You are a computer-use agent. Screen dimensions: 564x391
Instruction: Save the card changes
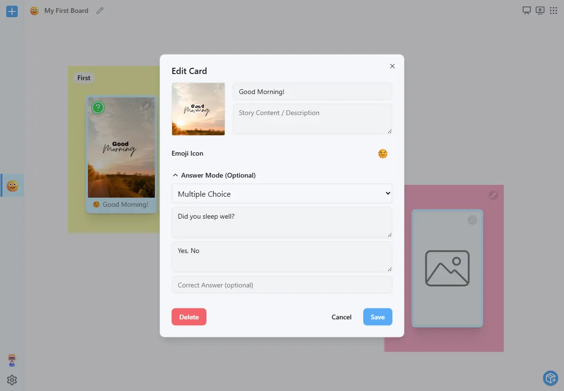point(378,317)
